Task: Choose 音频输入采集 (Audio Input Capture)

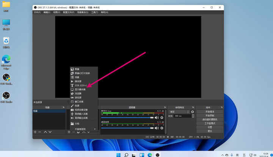Action: coord(84,114)
